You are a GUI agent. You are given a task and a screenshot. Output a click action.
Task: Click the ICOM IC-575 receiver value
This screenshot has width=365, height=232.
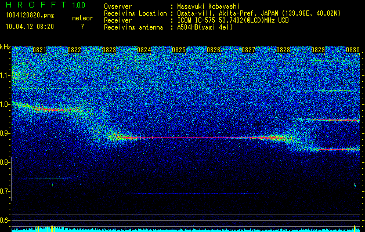(233, 20)
